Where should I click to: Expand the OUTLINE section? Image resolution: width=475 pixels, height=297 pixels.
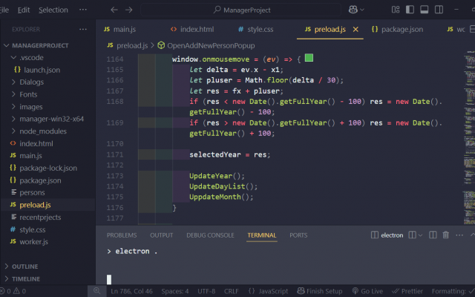pos(24,266)
